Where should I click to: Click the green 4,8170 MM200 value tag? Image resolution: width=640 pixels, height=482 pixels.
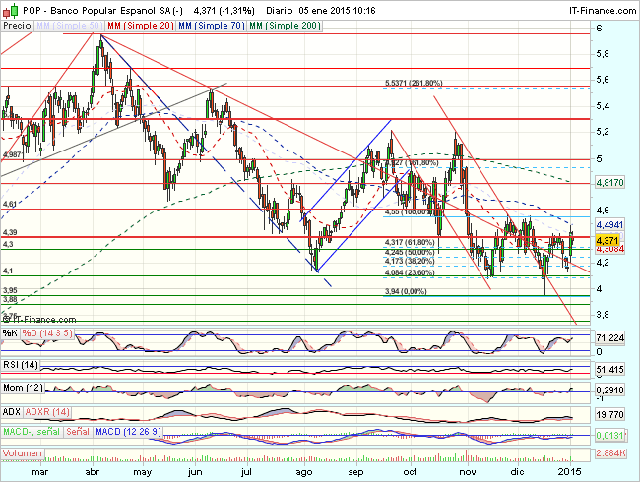(x=609, y=182)
